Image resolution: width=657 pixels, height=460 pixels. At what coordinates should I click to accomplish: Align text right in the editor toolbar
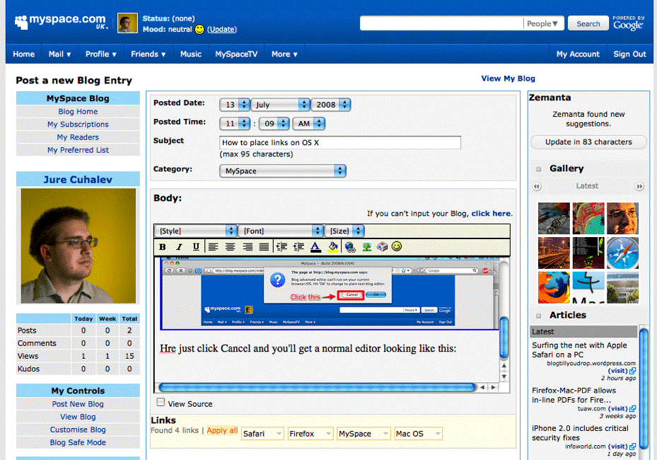[248, 247]
